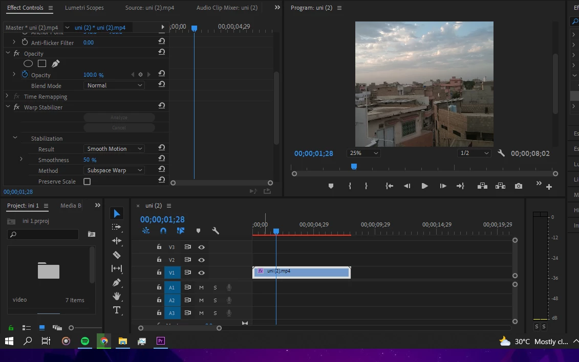This screenshot has width=579, height=362.
Task: Toggle track lock for V1
Action: [x=159, y=273]
